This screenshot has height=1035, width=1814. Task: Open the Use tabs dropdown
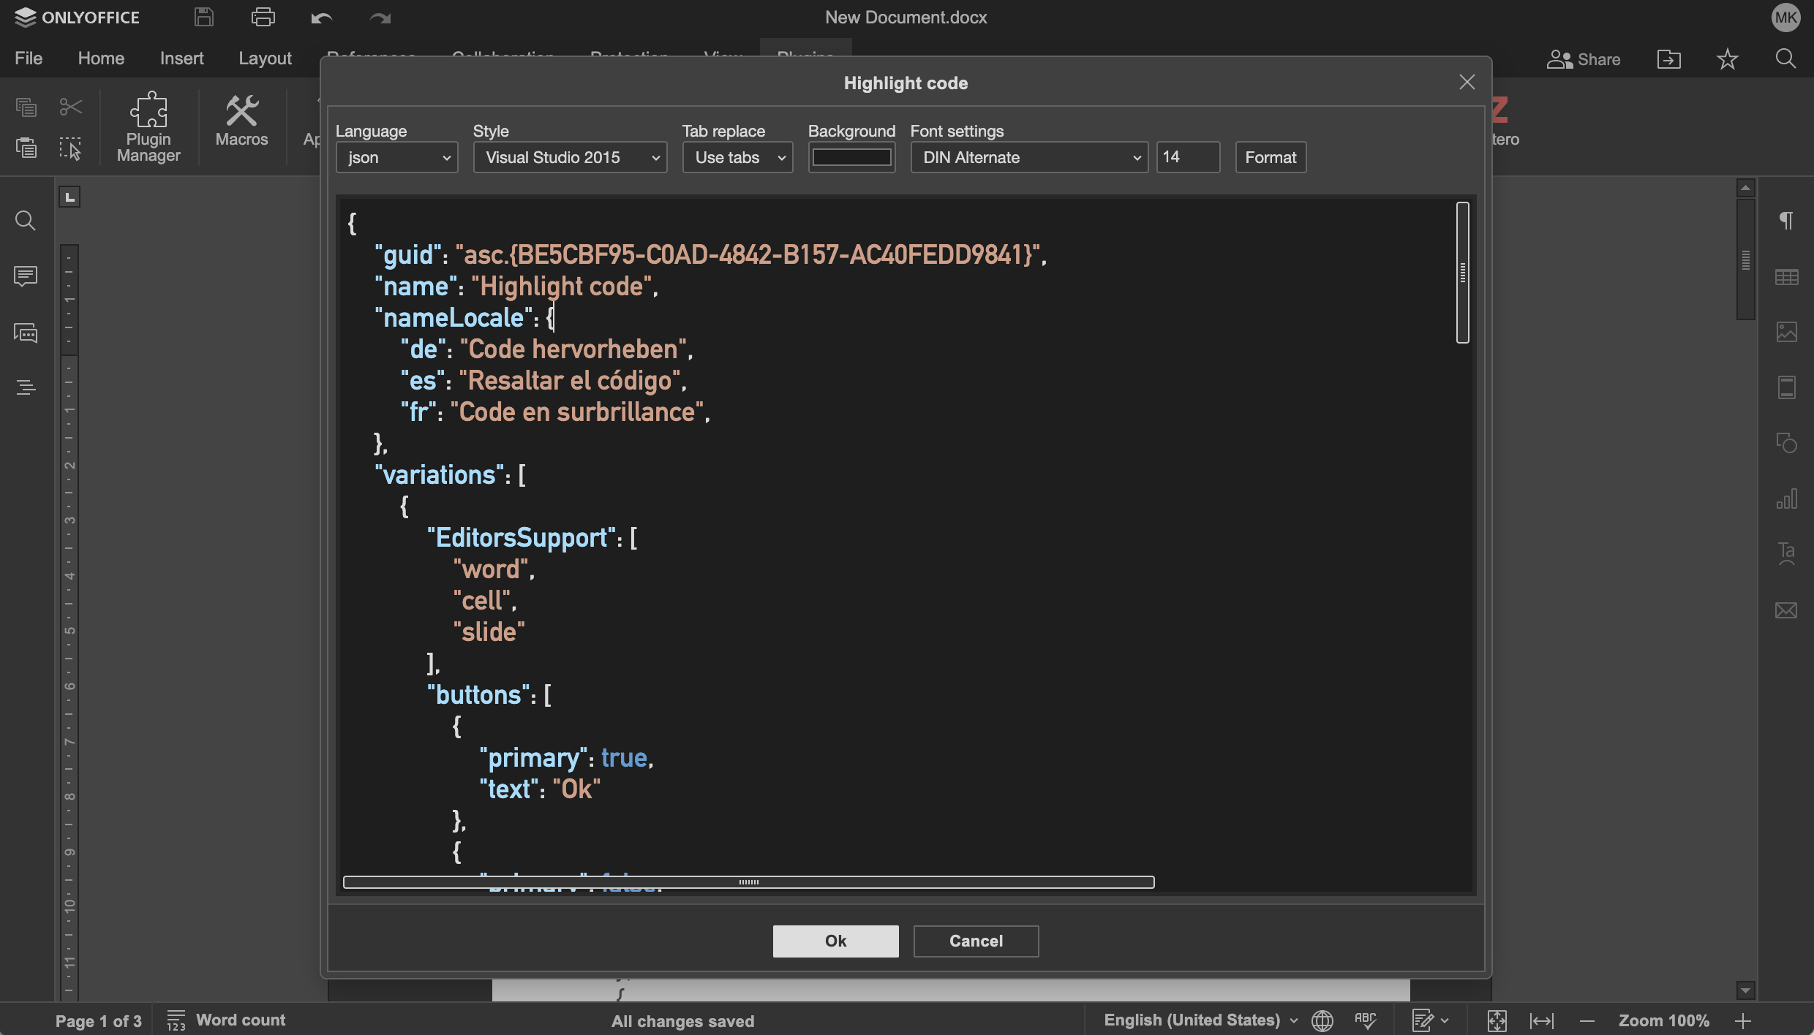[737, 157]
